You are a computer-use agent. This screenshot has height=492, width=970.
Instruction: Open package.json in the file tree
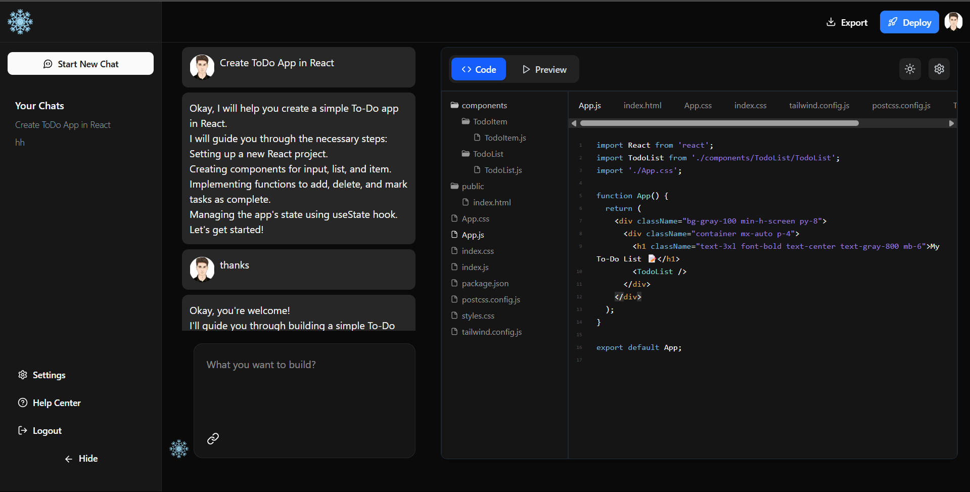[x=485, y=283]
